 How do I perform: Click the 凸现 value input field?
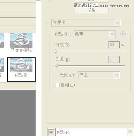[114, 59]
